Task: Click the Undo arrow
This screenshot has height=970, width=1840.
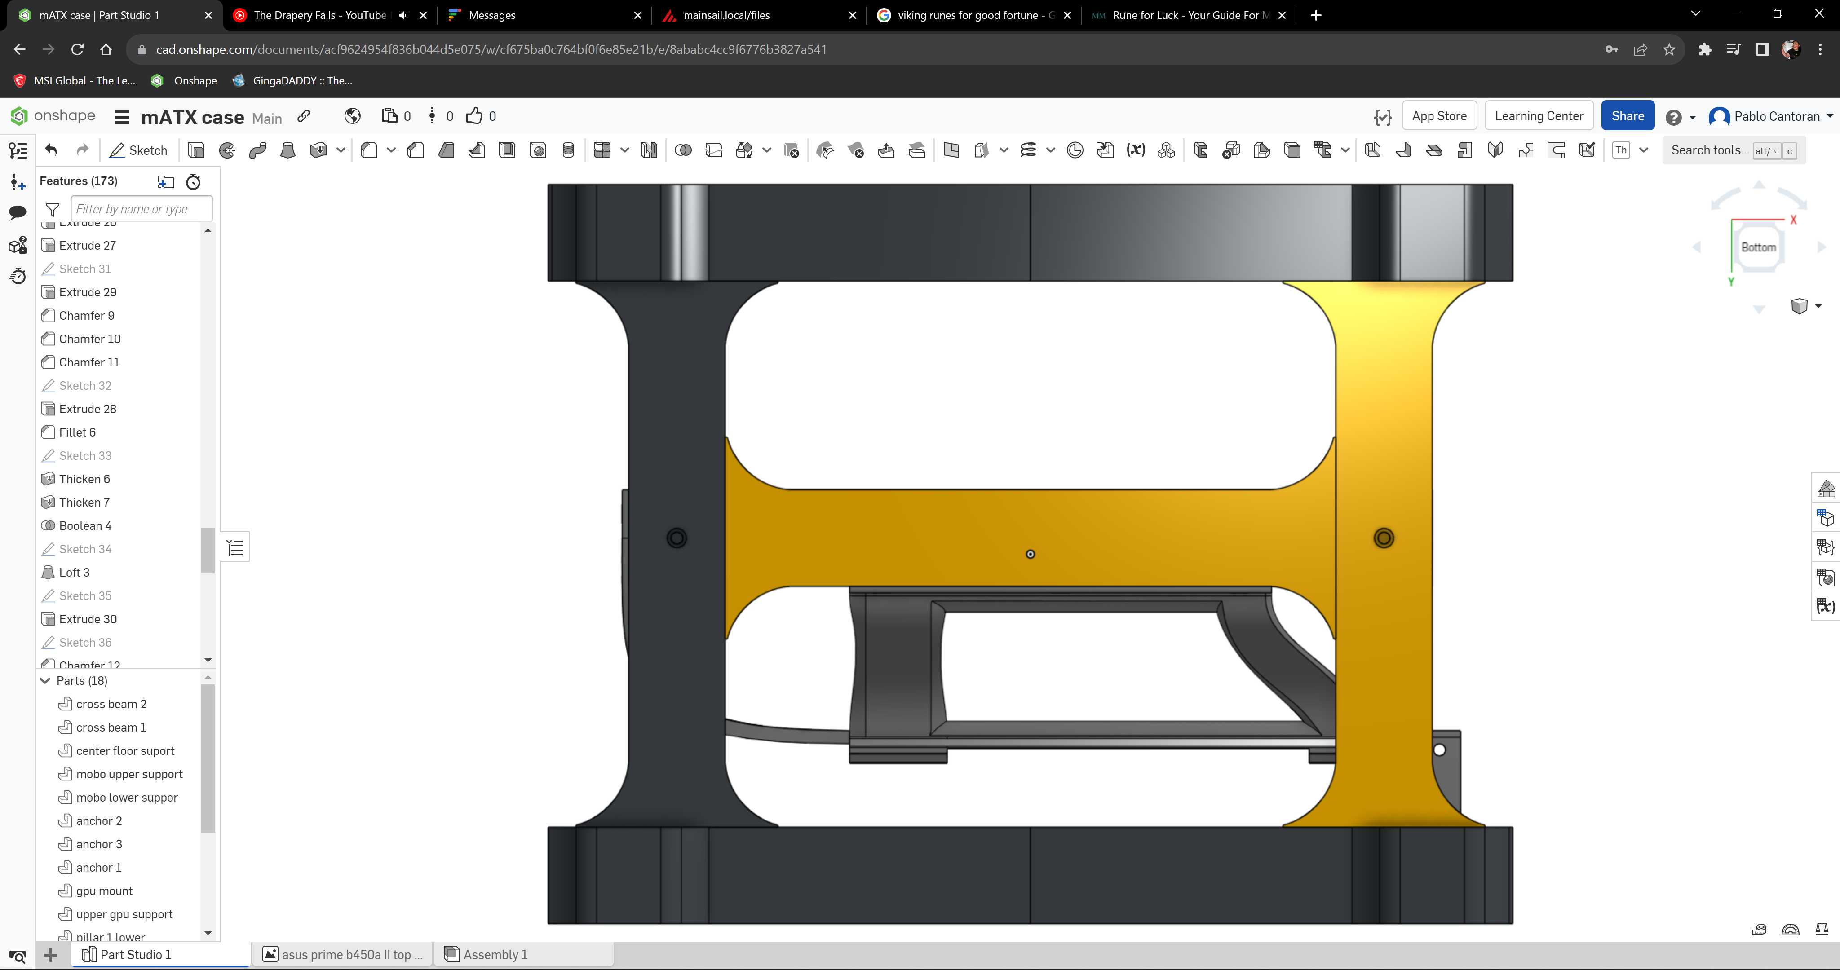Action: coord(51,150)
